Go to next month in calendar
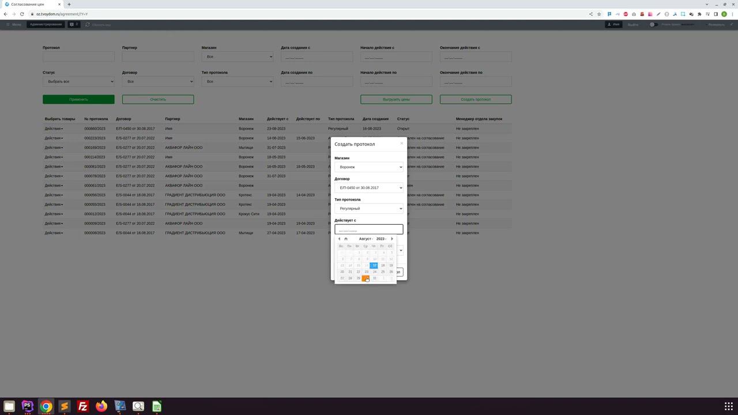 pos(392,239)
